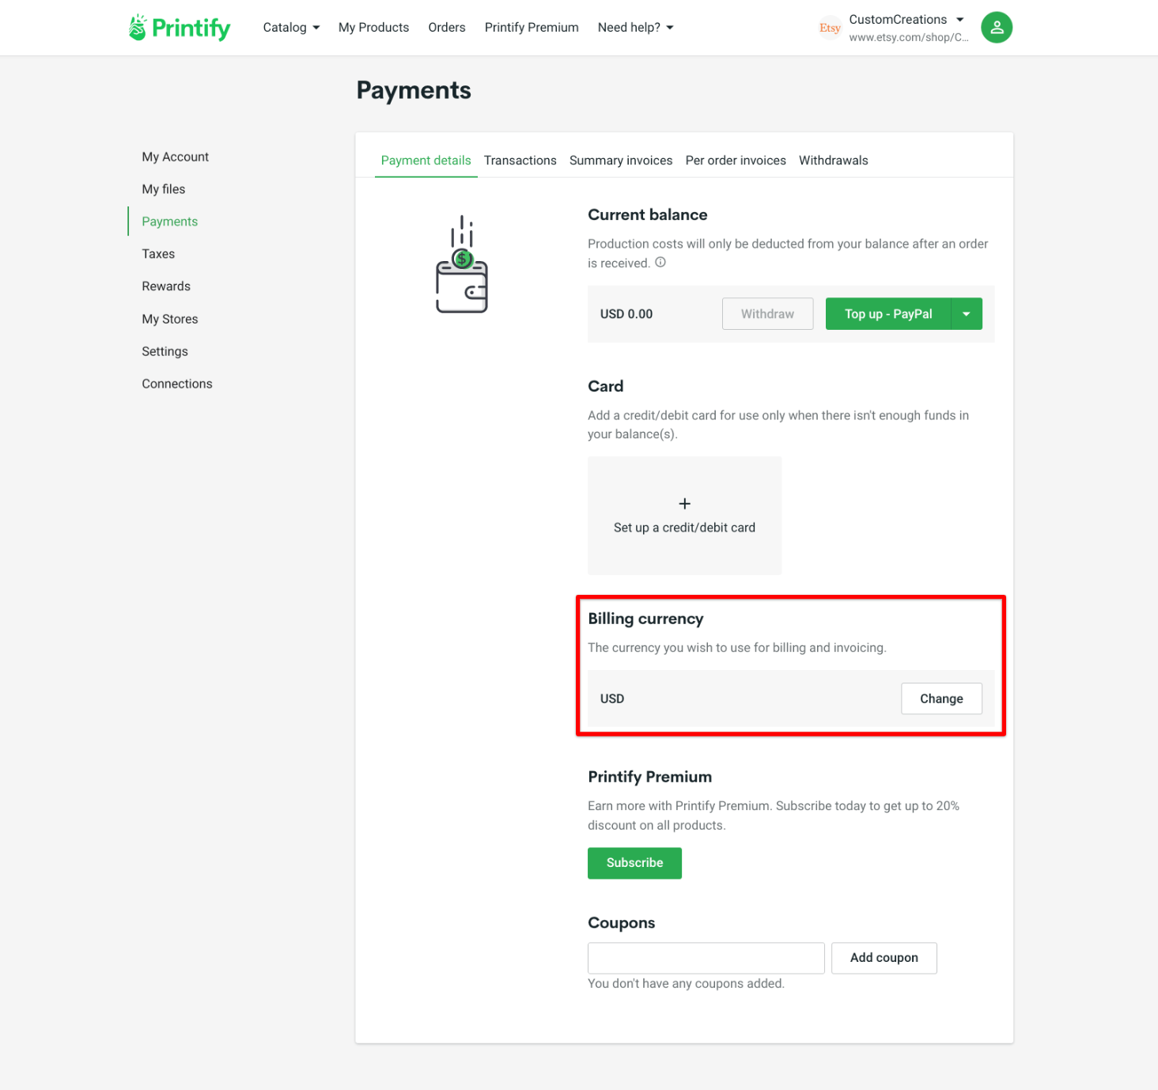Expand the CustomCreations store switcher
The height and width of the screenshot is (1090, 1158).
(959, 19)
